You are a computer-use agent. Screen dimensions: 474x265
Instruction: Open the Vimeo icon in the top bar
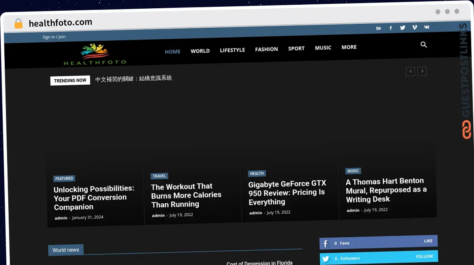tap(414, 27)
